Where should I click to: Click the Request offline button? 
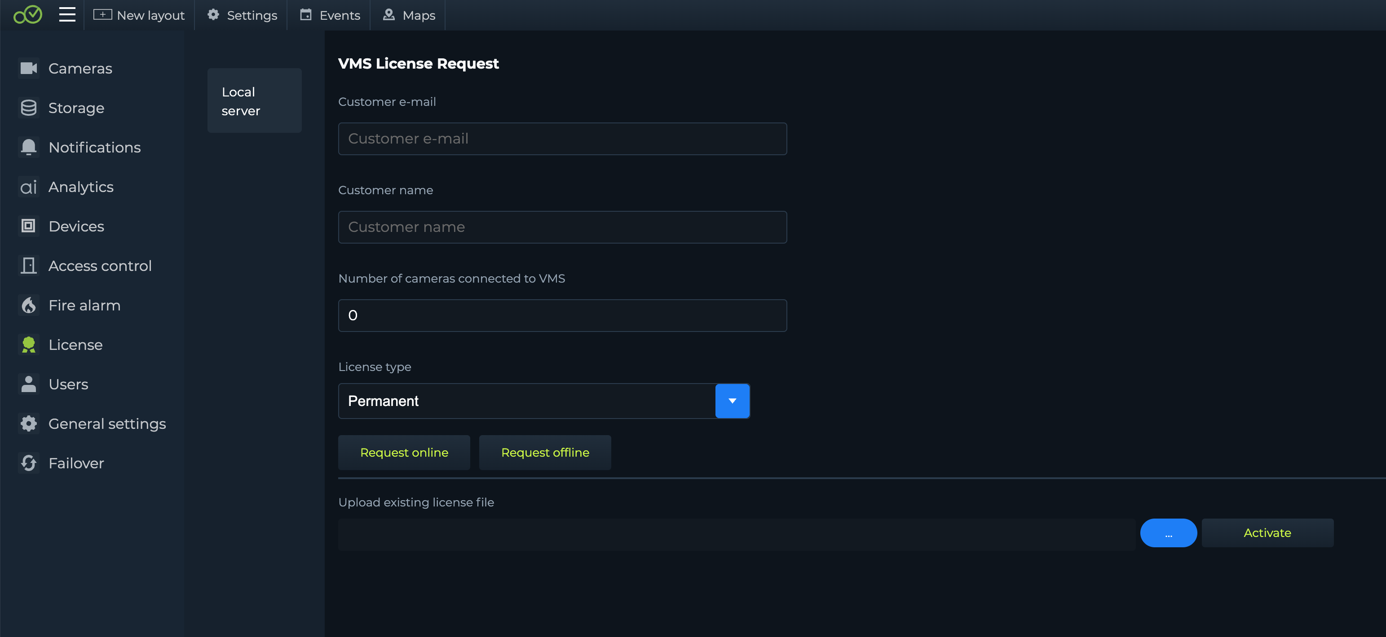point(545,453)
